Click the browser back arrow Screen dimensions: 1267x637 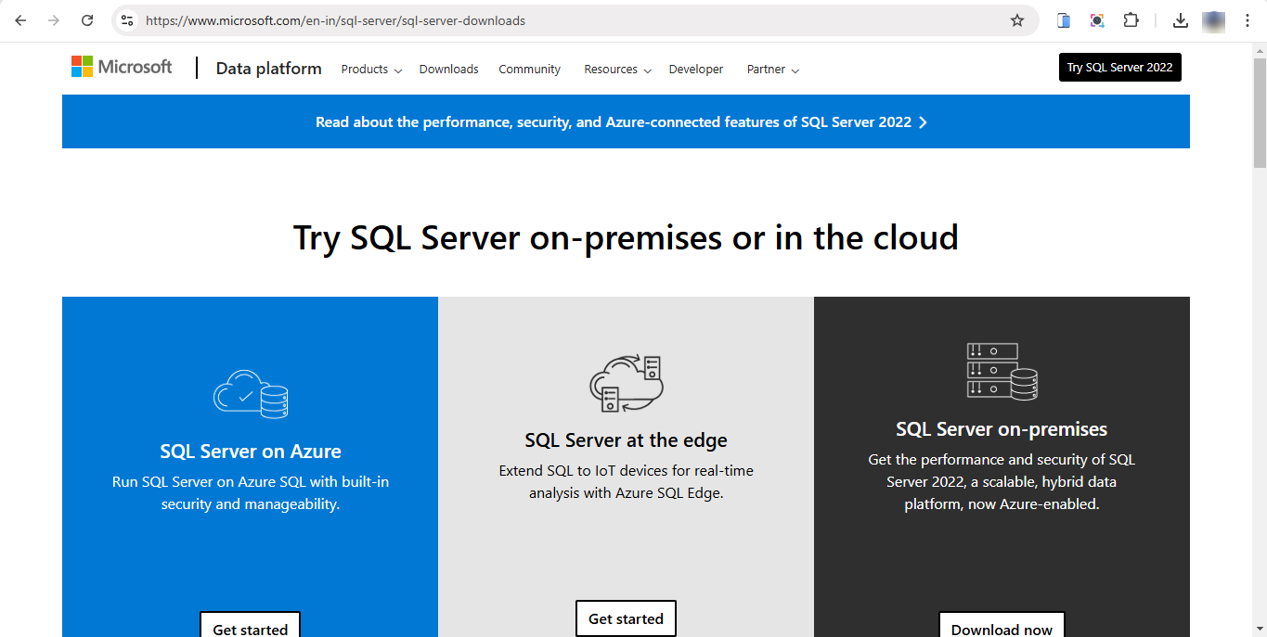pyautogui.click(x=19, y=20)
